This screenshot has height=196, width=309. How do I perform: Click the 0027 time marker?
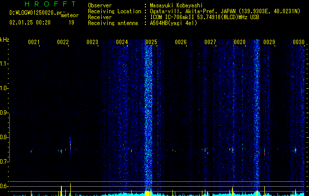click(x=210, y=42)
